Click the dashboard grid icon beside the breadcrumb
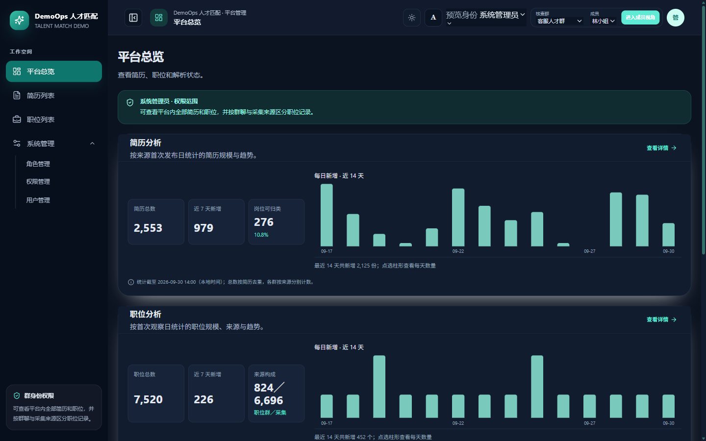This screenshot has width=706, height=441. tap(159, 18)
